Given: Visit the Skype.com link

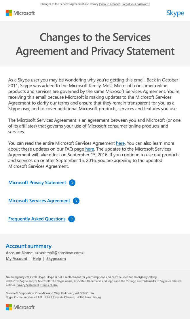Looking at the screenshot, I should coord(56,259).
